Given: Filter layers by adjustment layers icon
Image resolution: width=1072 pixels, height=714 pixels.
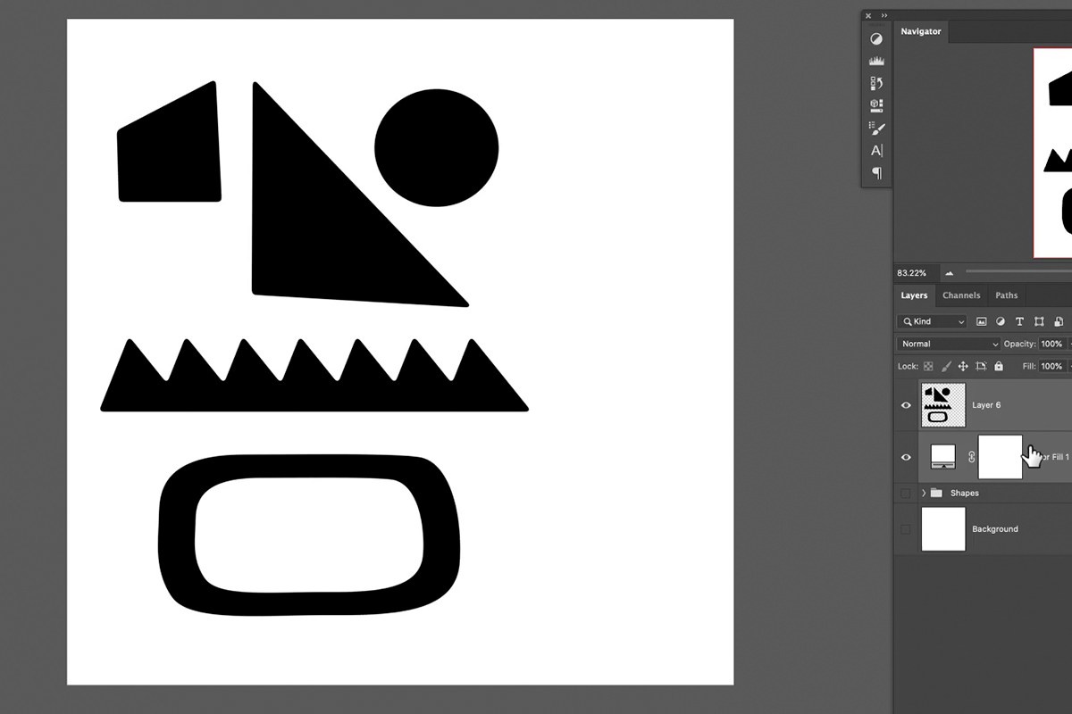Looking at the screenshot, I should coord(1001,321).
